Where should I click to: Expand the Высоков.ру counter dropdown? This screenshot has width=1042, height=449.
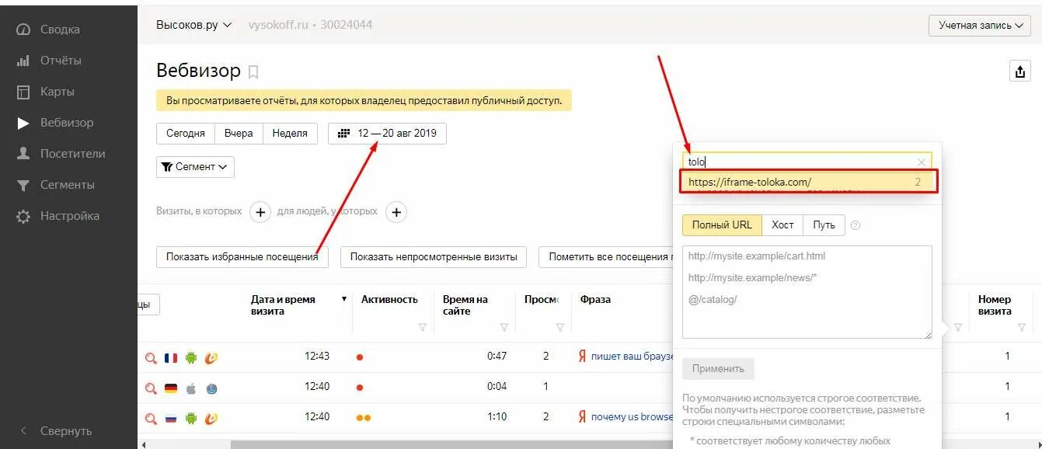(x=193, y=25)
